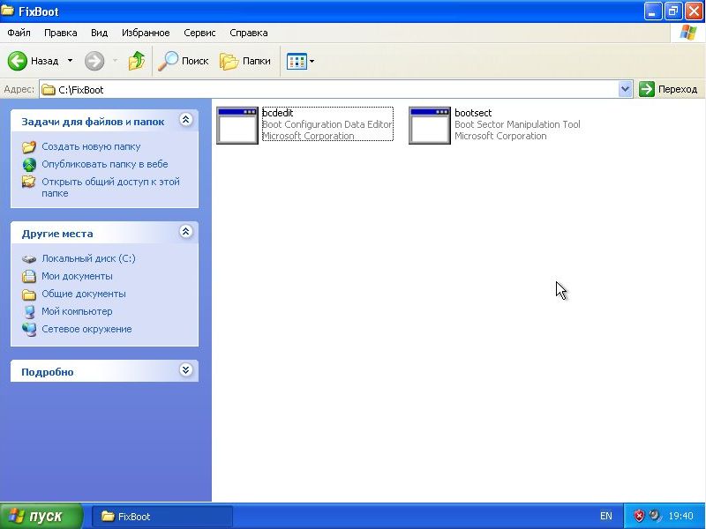Click the Network Places icon in sidebar

[29, 329]
